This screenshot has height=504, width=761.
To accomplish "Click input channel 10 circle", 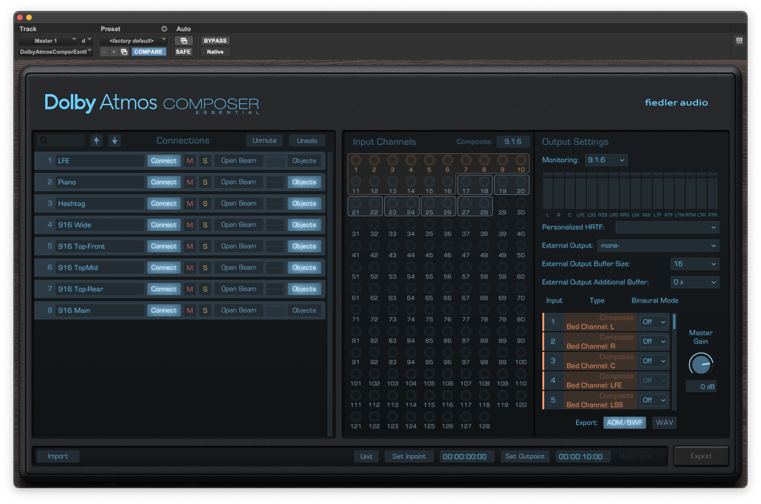I will [521, 160].
